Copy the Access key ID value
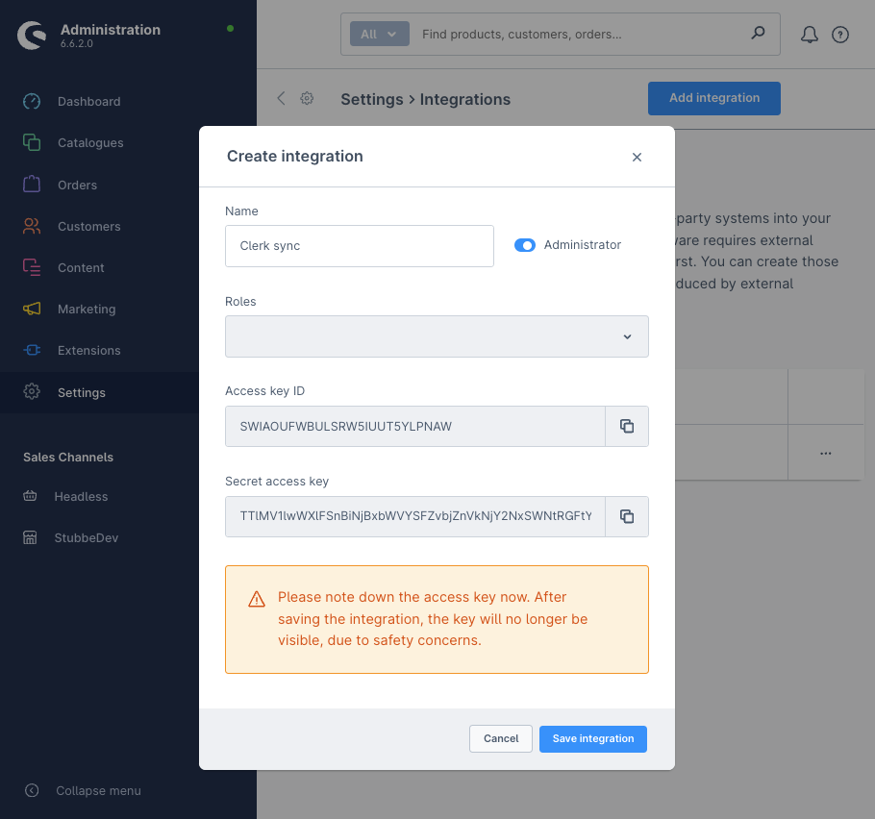Viewport: 875px width, 819px height. [x=627, y=426]
